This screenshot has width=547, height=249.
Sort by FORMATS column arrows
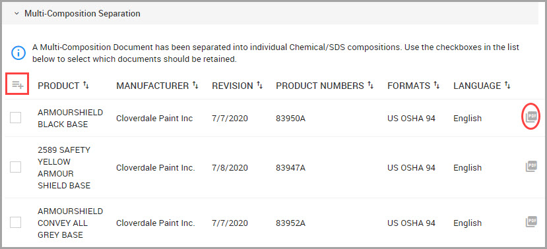(x=436, y=85)
